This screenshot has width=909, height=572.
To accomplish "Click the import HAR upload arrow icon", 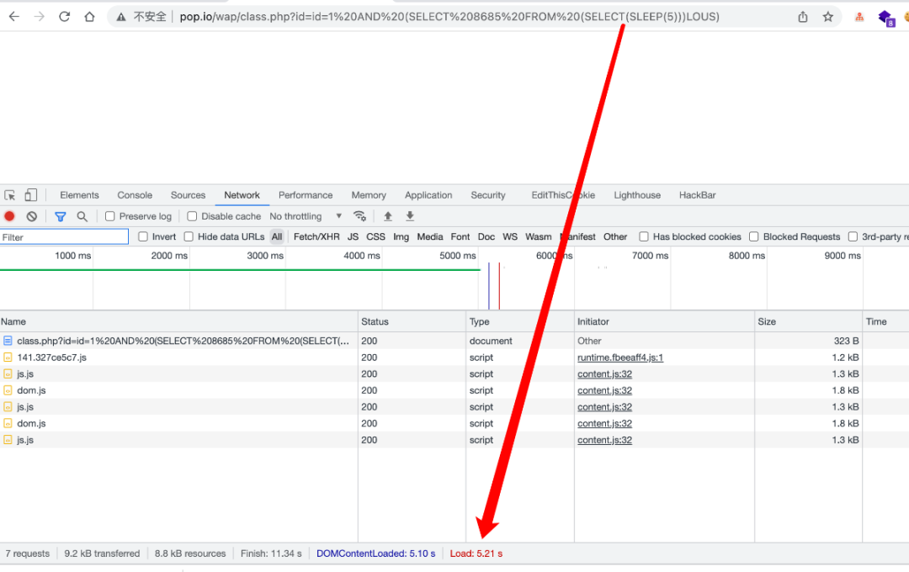I will (x=388, y=216).
